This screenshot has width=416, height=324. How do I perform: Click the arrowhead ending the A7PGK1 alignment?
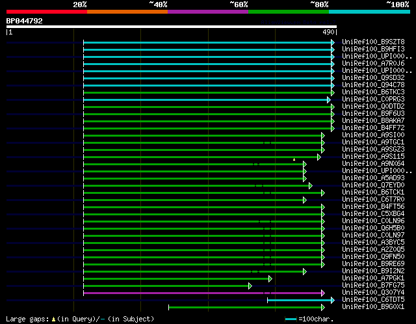270,279
